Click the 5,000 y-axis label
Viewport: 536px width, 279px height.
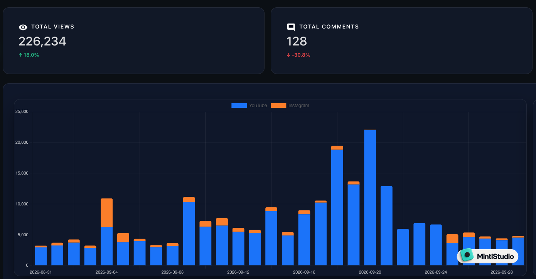(x=23, y=235)
